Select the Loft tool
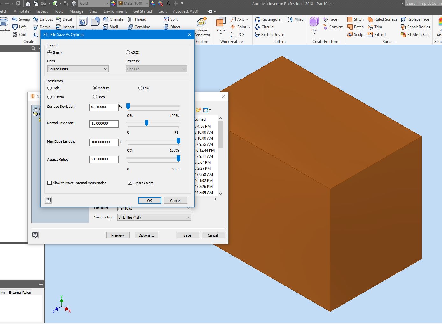 [x=19, y=27]
